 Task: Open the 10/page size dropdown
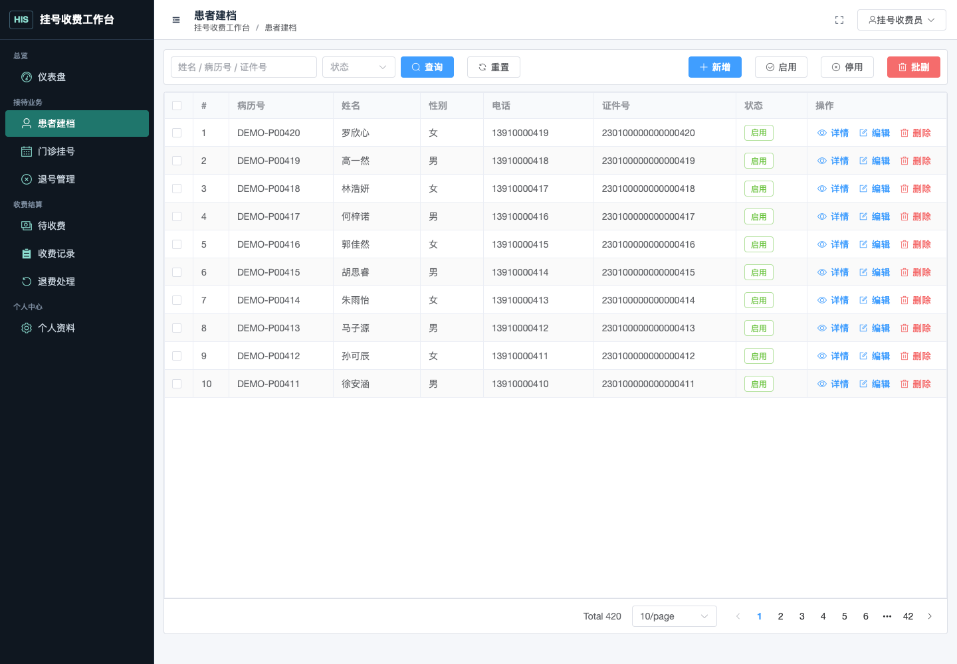(x=675, y=616)
